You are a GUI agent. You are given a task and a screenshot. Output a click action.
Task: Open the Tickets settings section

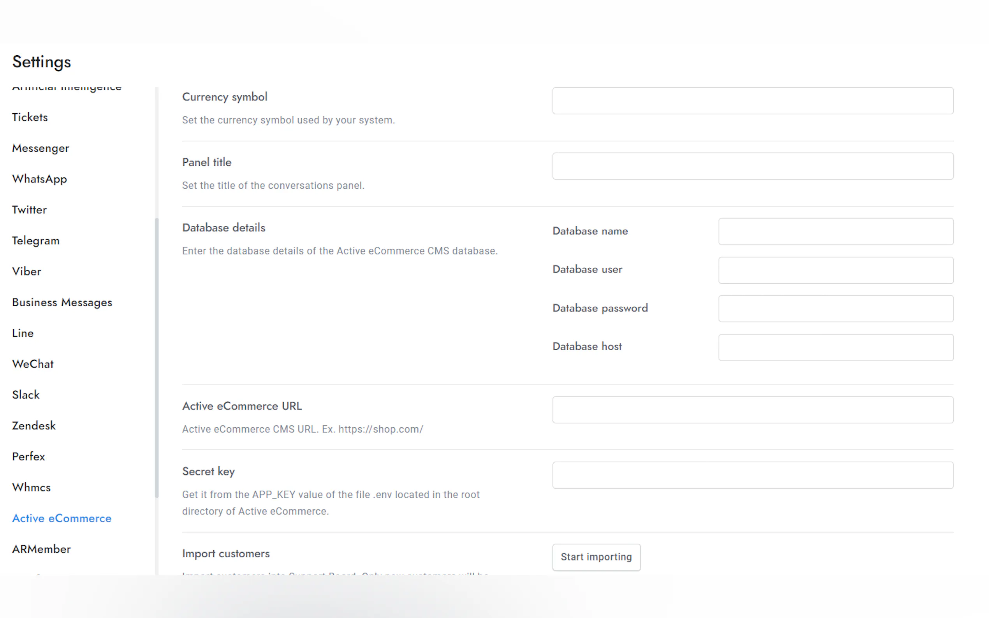click(x=30, y=117)
